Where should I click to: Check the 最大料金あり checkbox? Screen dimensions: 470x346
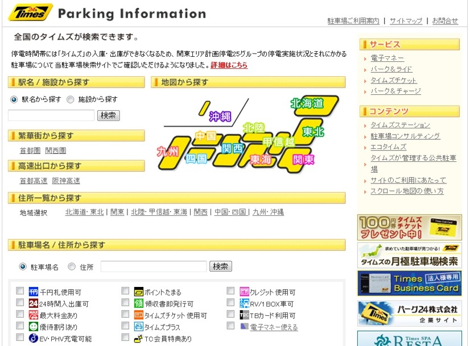coord(20,314)
